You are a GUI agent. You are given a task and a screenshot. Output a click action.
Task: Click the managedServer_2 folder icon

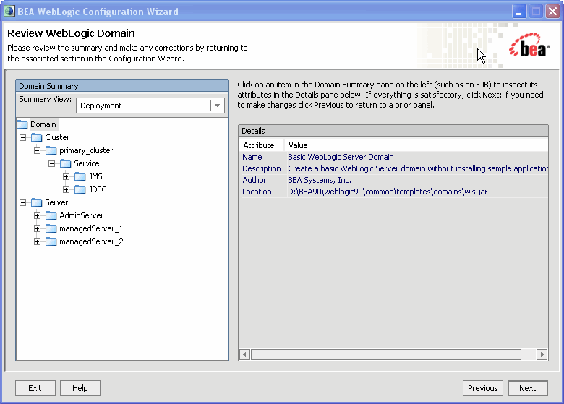point(51,241)
